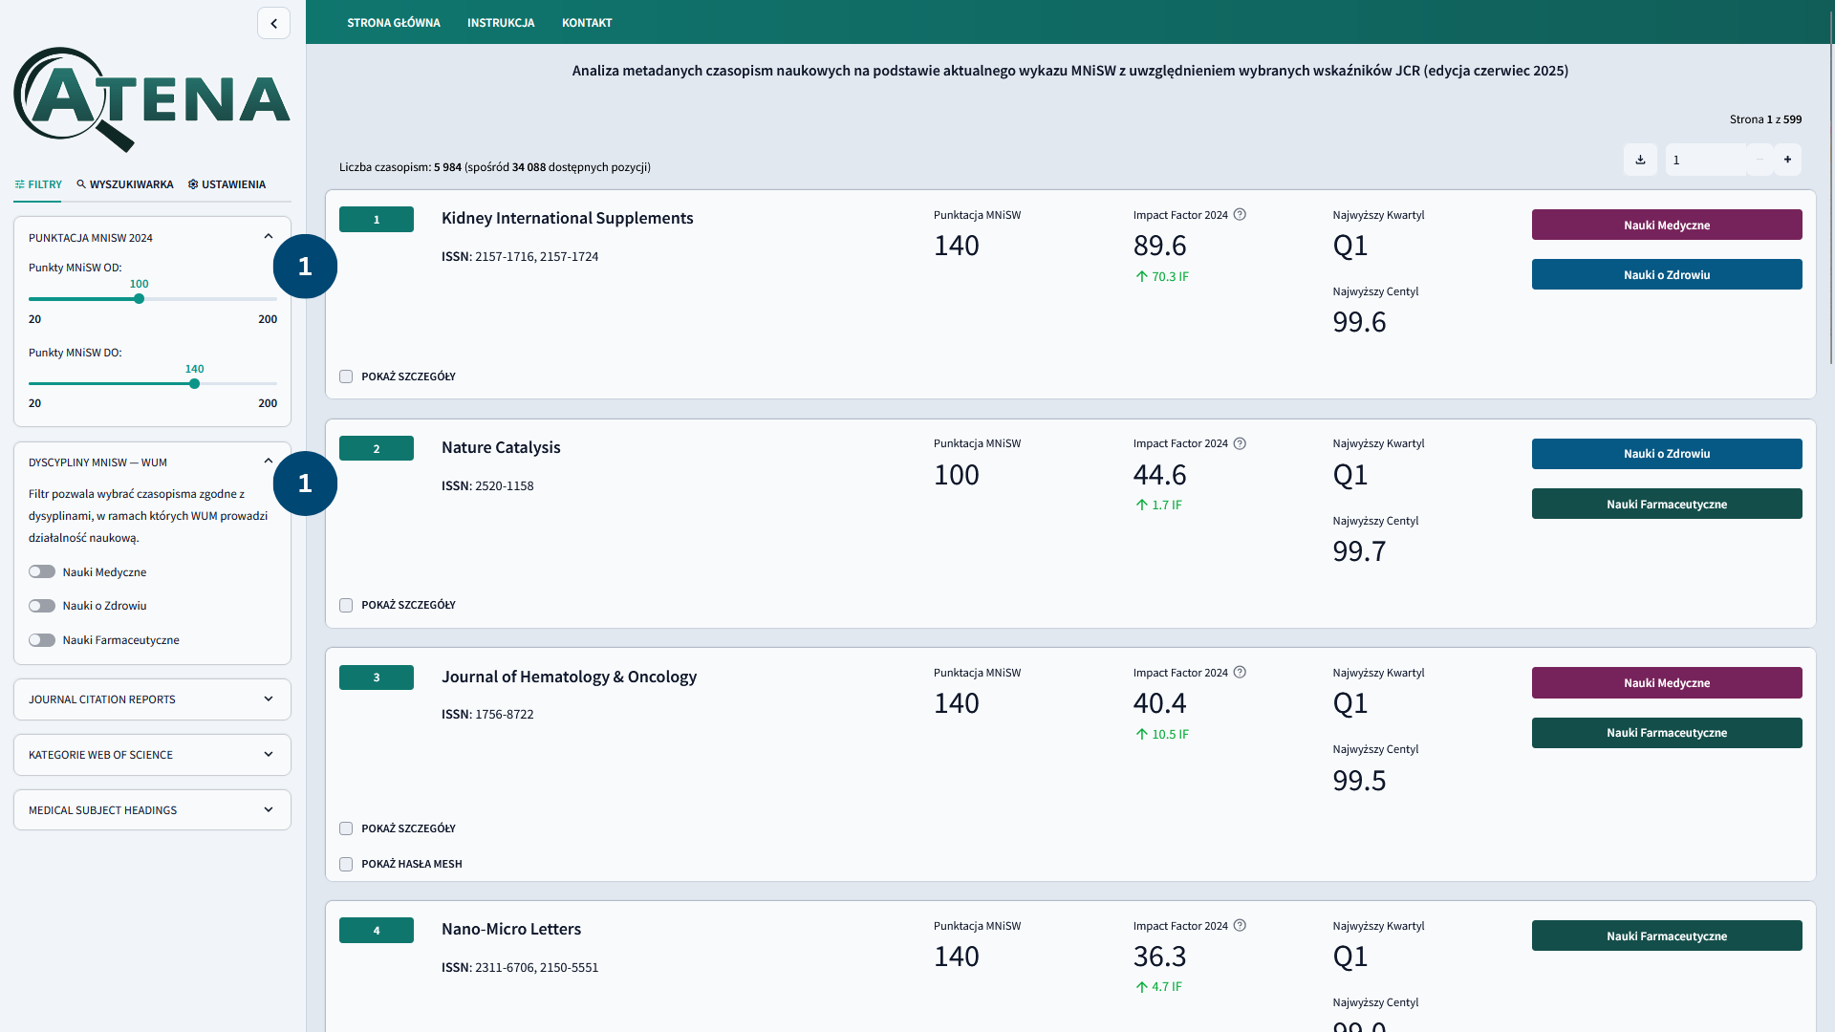Collapse the DYSCYPLINY MNISW — WUM panel
1835x1032 pixels.
click(269, 462)
